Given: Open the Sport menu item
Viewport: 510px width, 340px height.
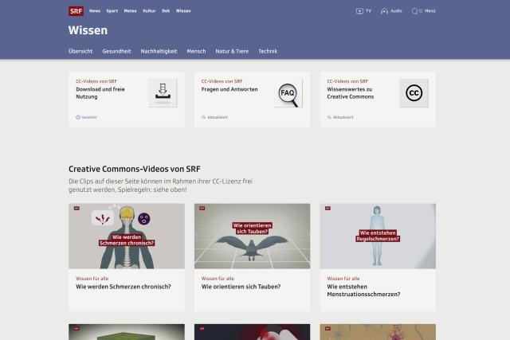Looking at the screenshot, I should [x=112, y=11].
